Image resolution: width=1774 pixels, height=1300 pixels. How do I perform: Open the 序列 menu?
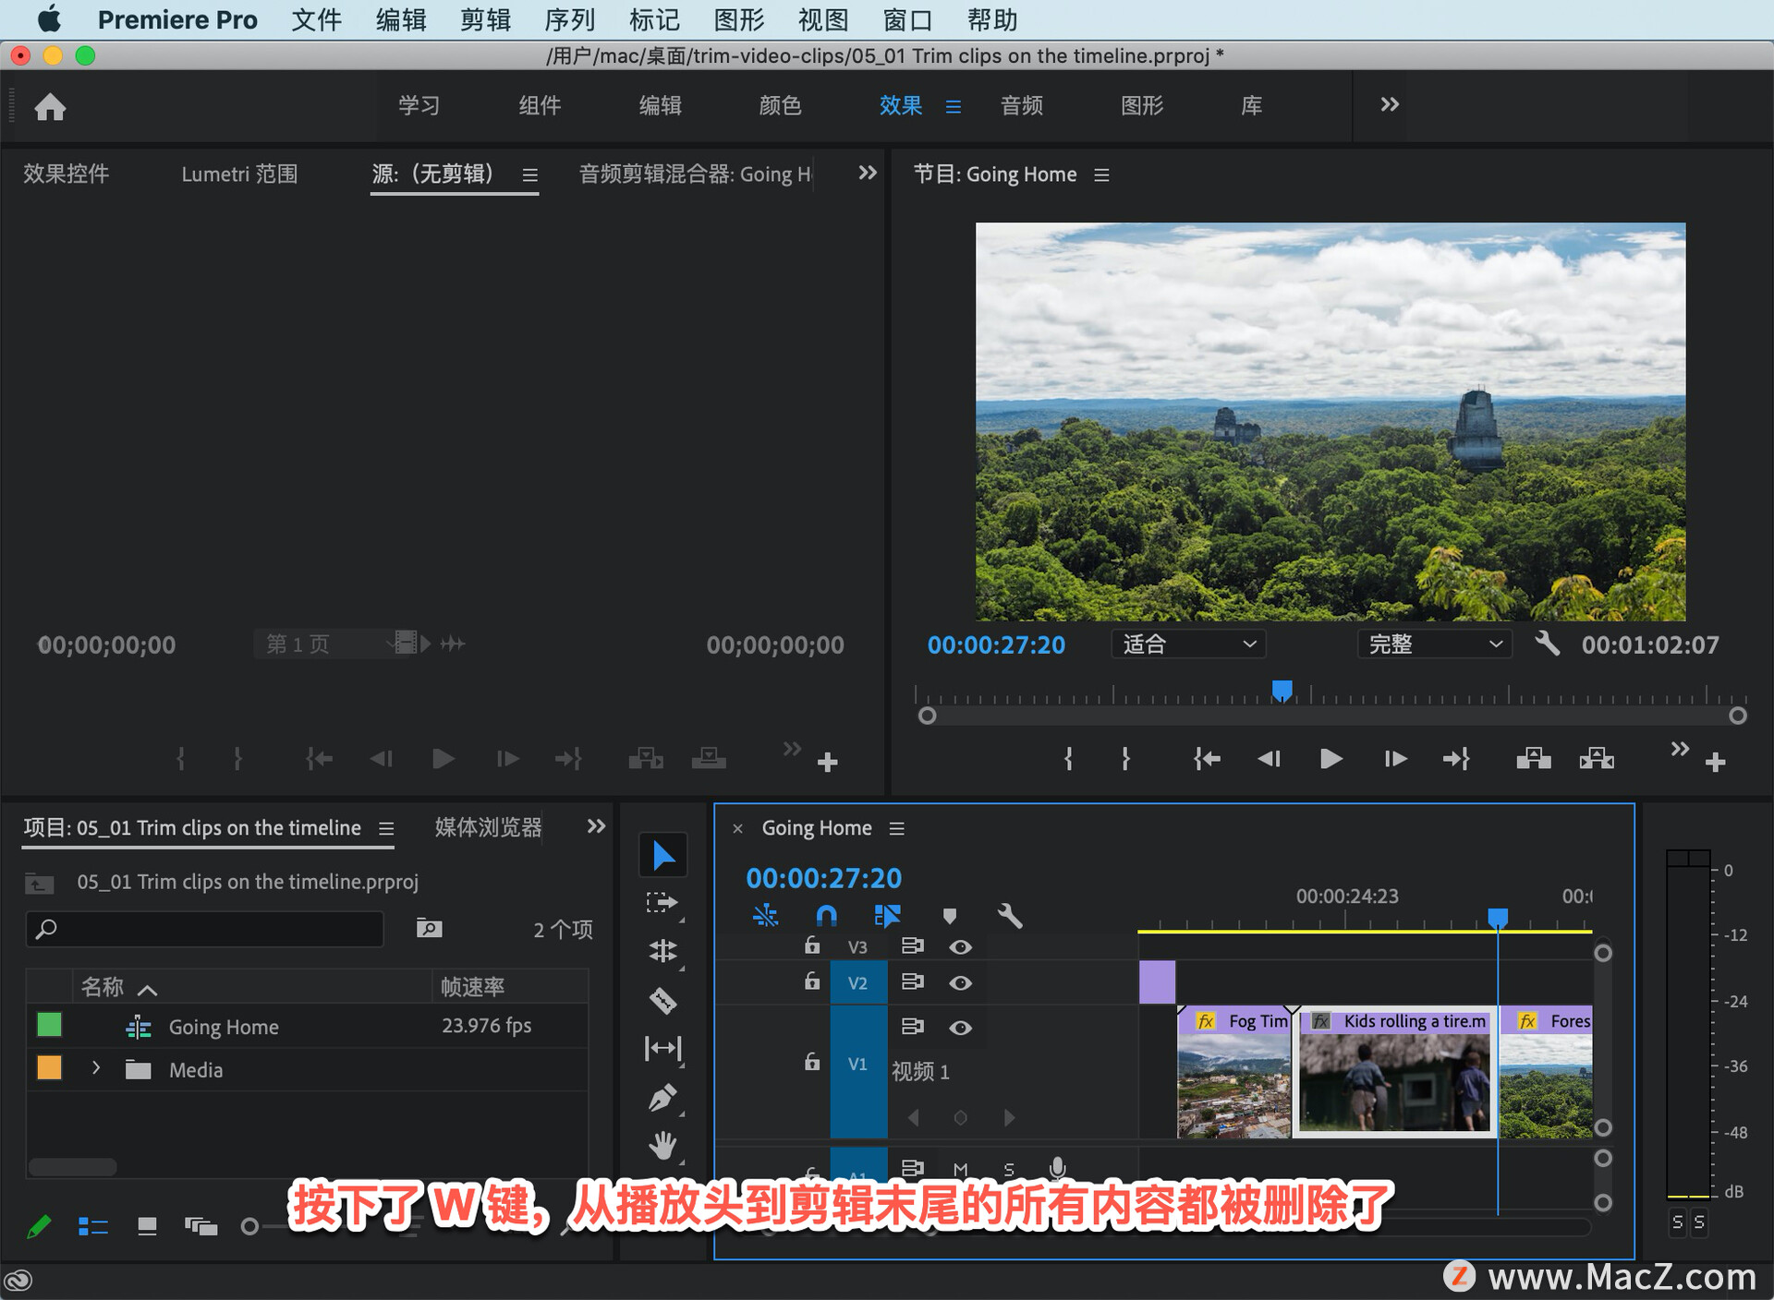pos(569,19)
